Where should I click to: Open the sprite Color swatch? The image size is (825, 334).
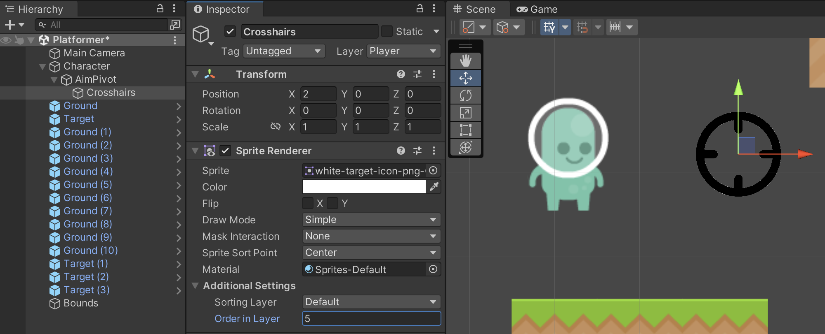364,187
